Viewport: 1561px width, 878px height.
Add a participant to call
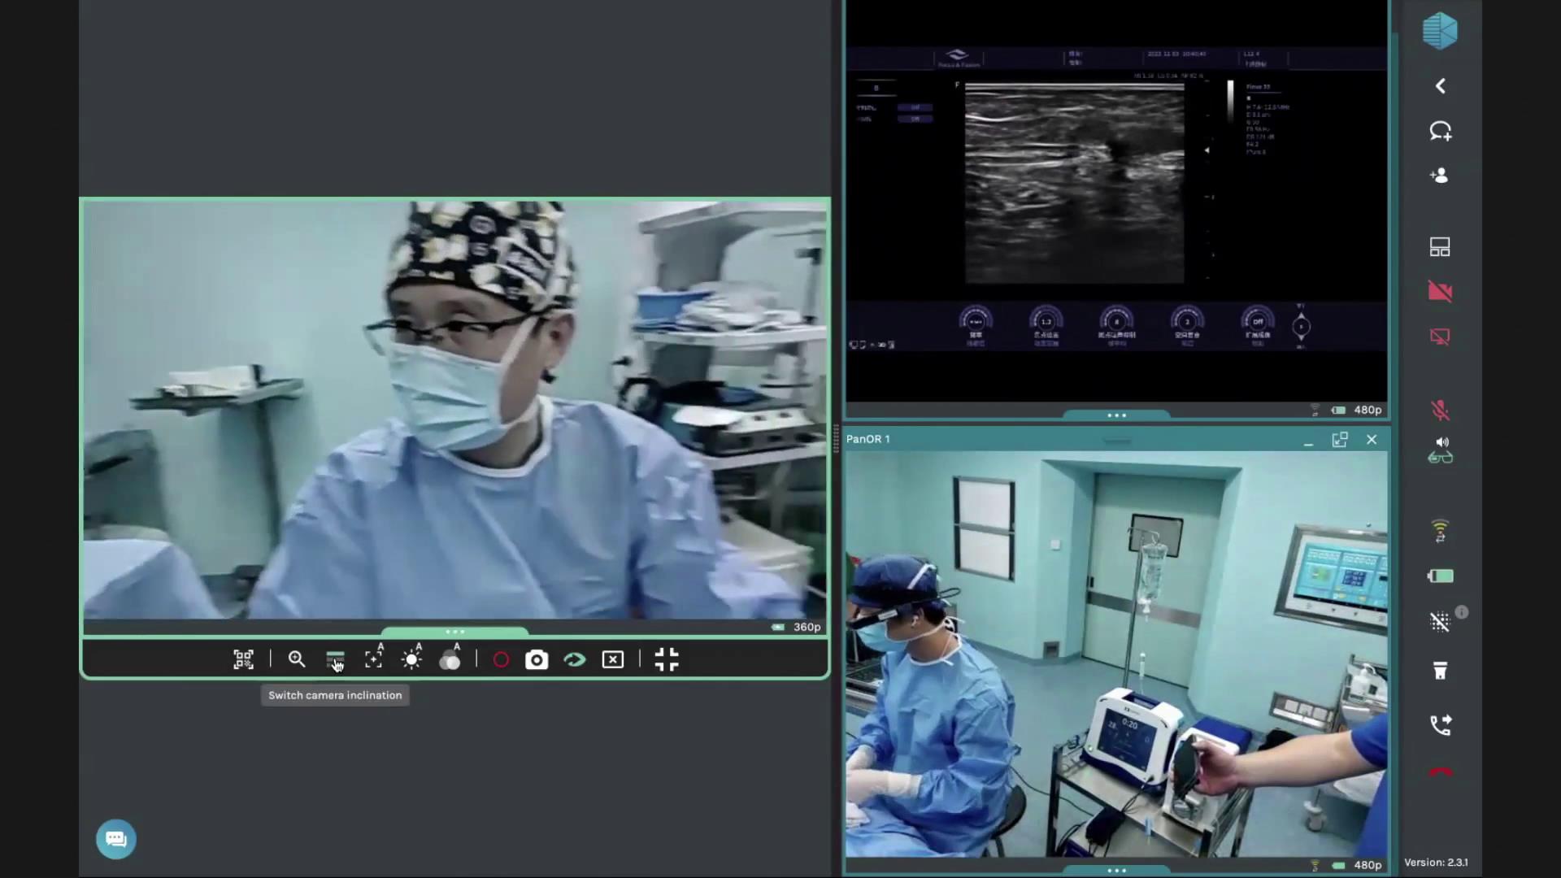[x=1440, y=176]
